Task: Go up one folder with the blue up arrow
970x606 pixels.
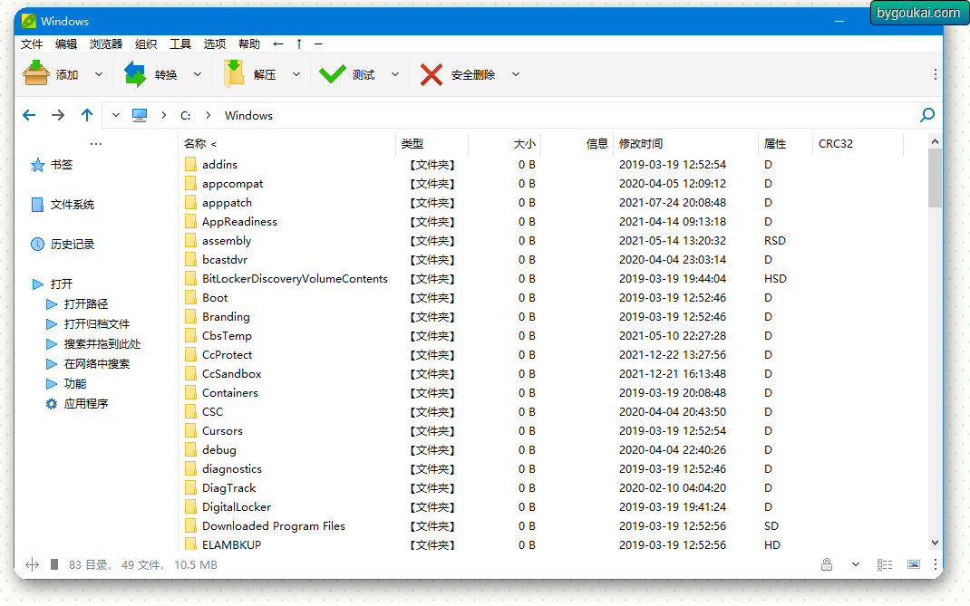Action: (87, 115)
